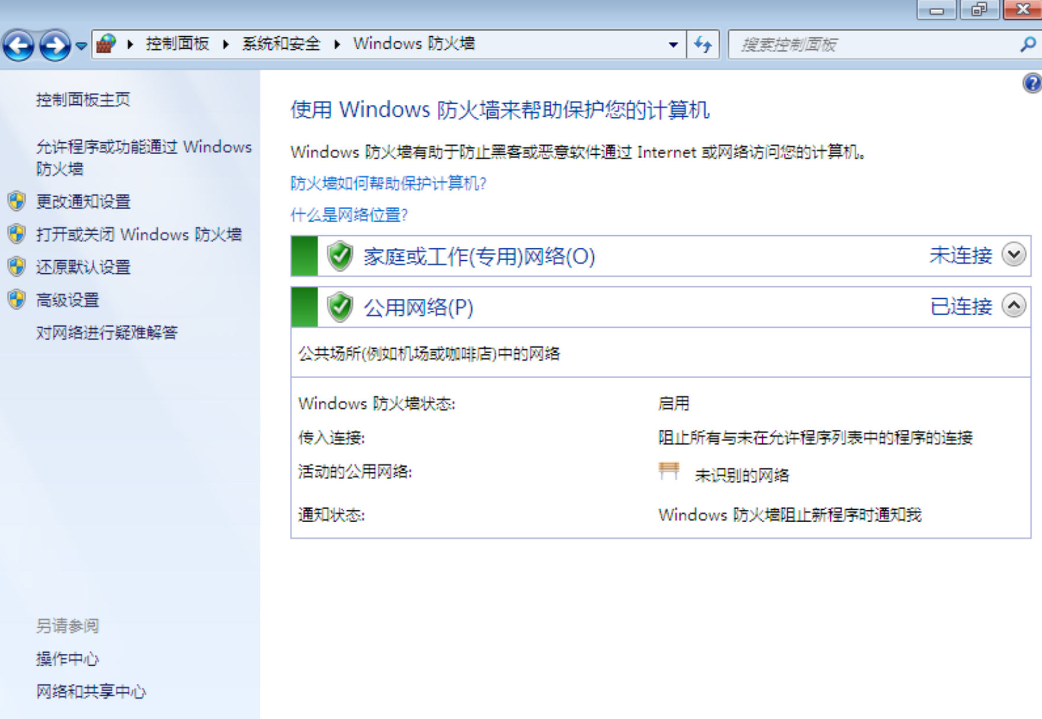Click shield icon beside 高级设置
This screenshot has width=1042, height=719.
pos(17,299)
